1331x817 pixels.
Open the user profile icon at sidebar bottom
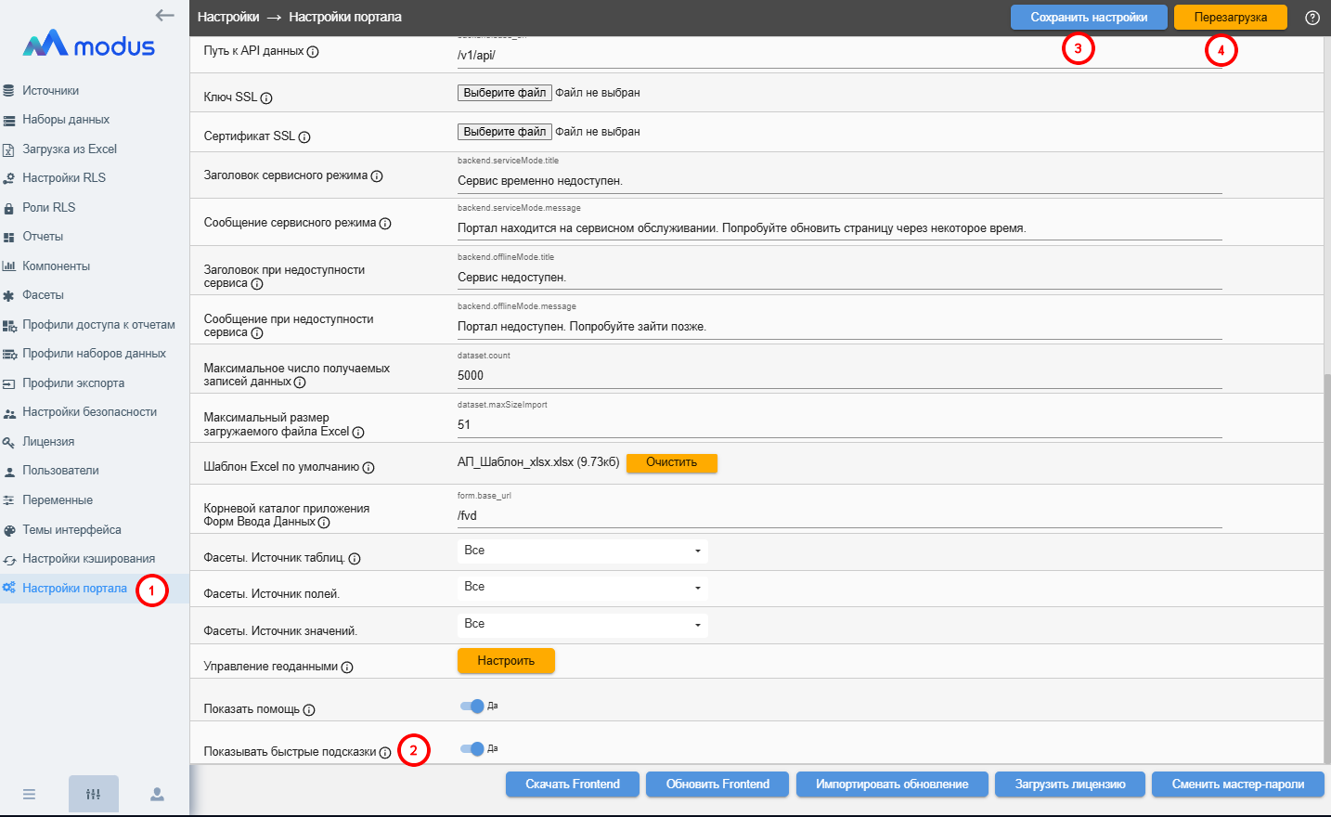point(157,794)
